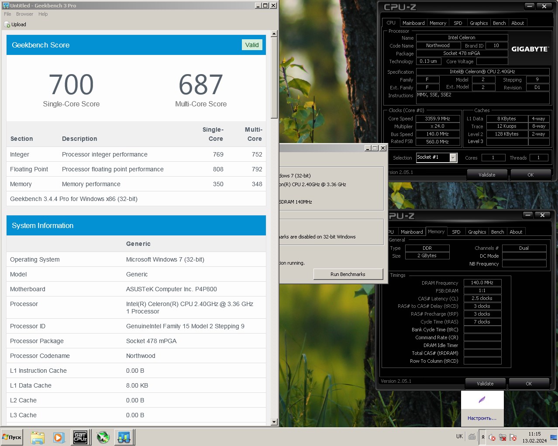
Task: Click the Code Name field Northwood
Action: coord(437,45)
